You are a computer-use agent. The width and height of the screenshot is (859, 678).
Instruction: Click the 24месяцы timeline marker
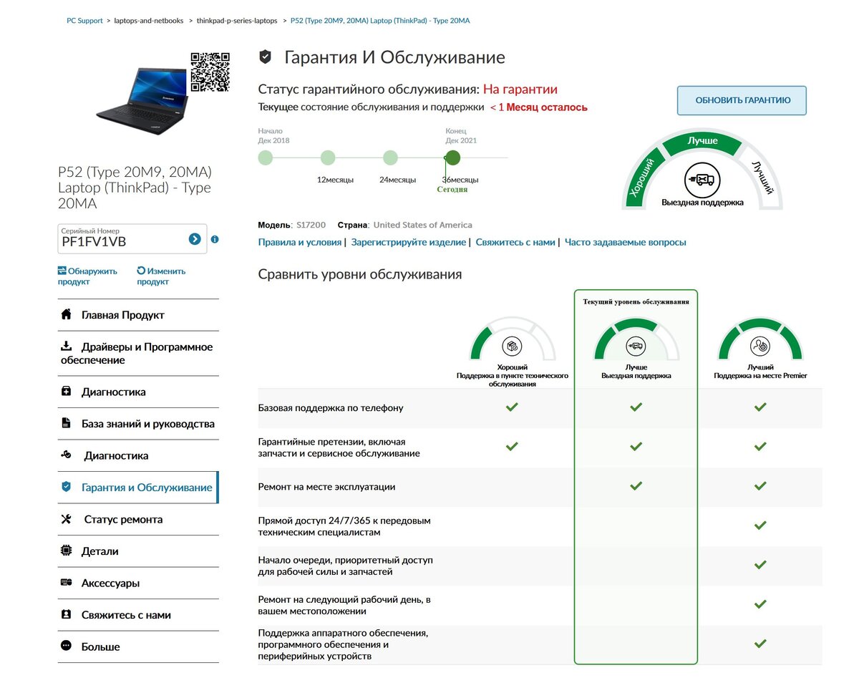[390, 158]
